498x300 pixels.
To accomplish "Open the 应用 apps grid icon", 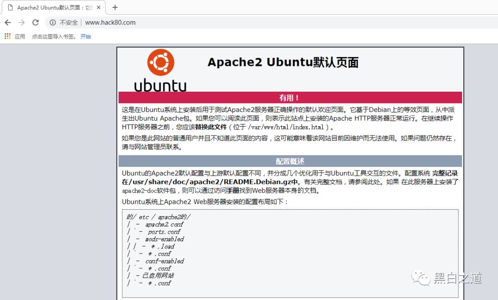I will coord(8,36).
